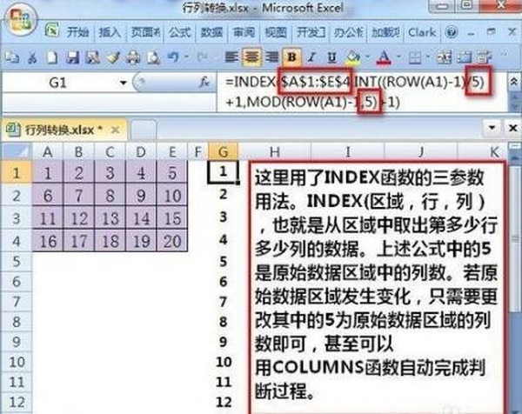Open borders dropdown arrow
The width and height of the screenshot is (522, 414).
[428, 57]
